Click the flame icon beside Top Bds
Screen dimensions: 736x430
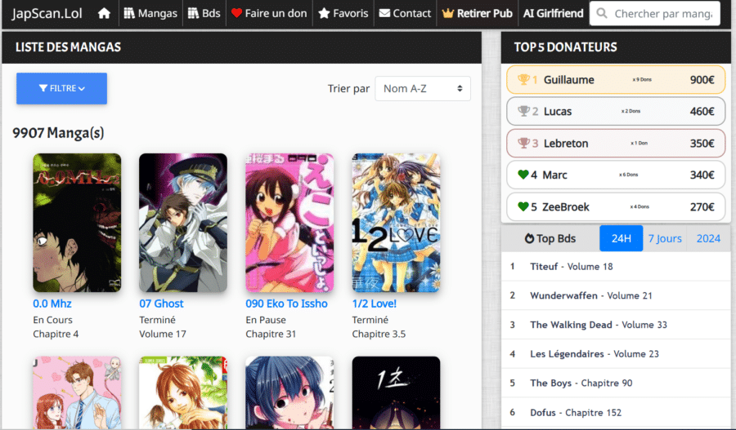pos(529,238)
